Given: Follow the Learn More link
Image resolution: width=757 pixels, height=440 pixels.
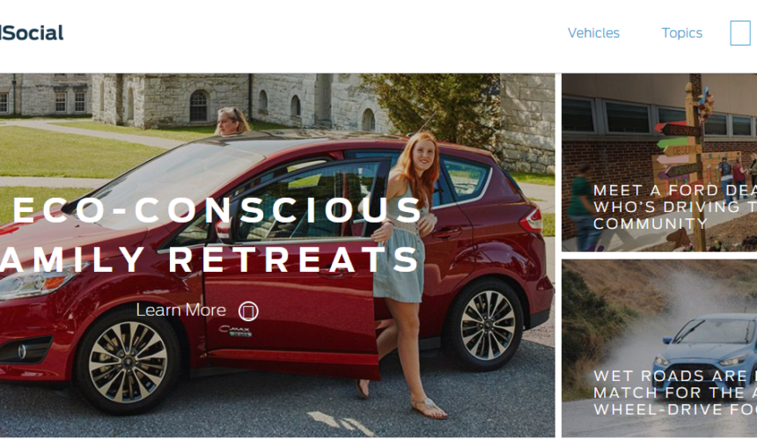Looking at the screenshot, I should (180, 311).
